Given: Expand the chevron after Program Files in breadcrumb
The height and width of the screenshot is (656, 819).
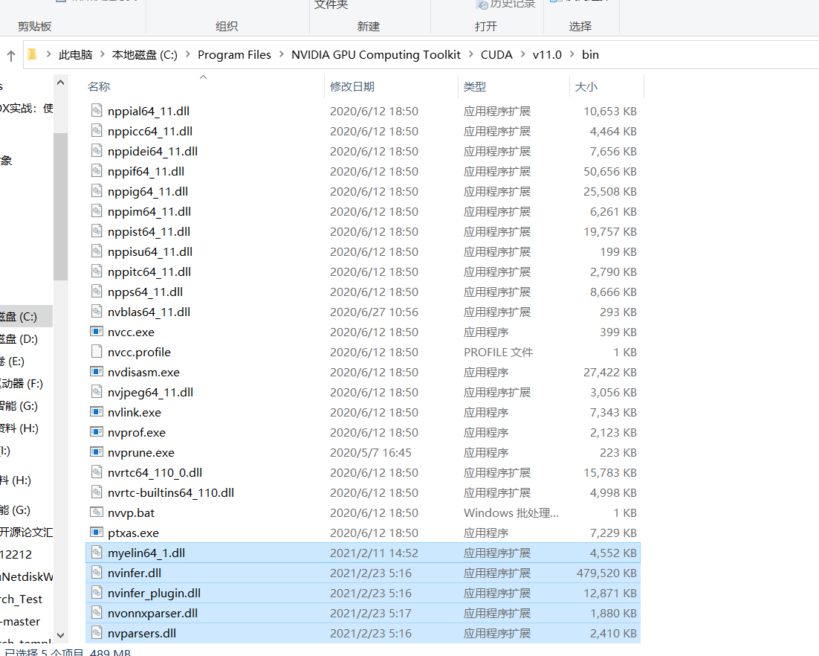Looking at the screenshot, I should point(282,54).
